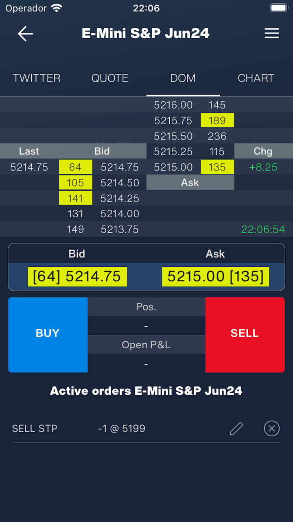Screen dimensions: 293x522
Task: Edit the SELL STP order pencil icon
Action: (236, 429)
